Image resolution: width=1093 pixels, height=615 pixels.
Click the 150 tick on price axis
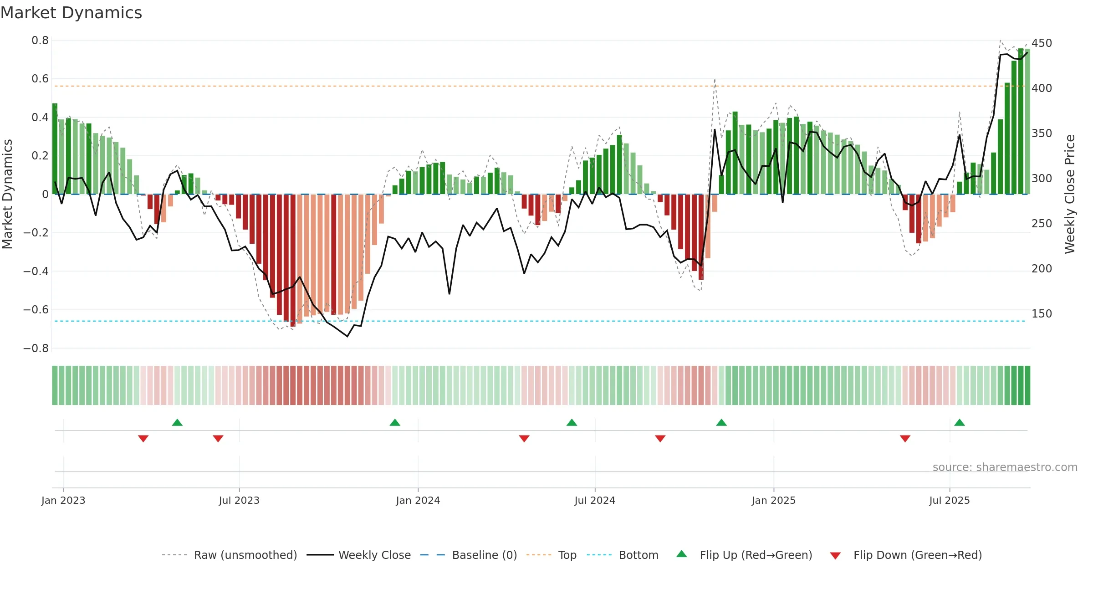1042,314
